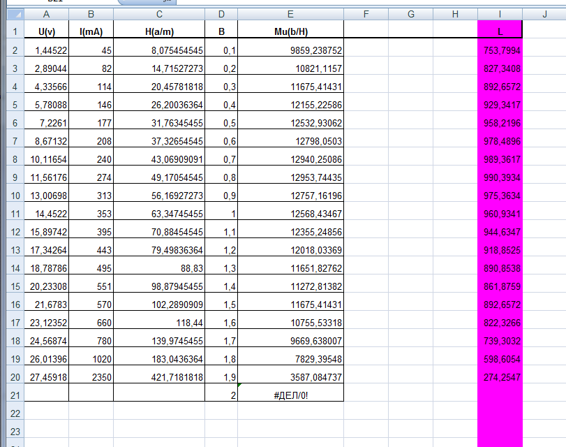Screen dimensions: 566x447
Task: Select column I header
Action: point(500,14)
